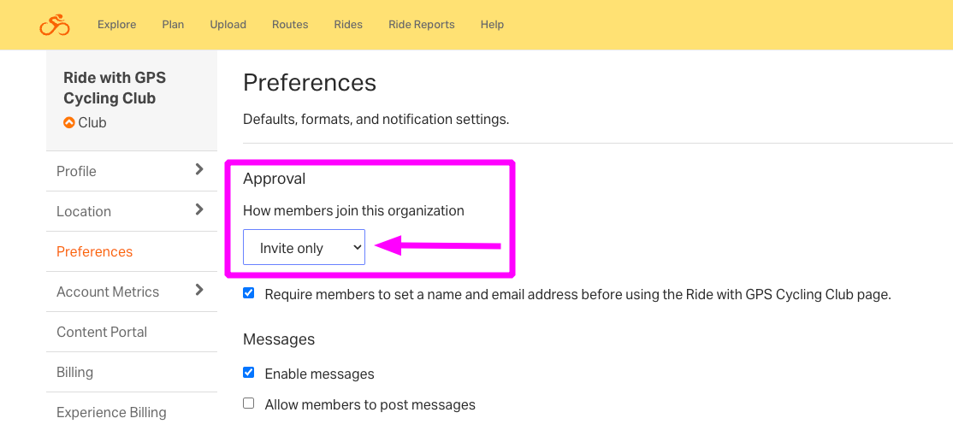This screenshot has height=430, width=953.
Task: Click the Messages section heading
Action: pos(279,339)
